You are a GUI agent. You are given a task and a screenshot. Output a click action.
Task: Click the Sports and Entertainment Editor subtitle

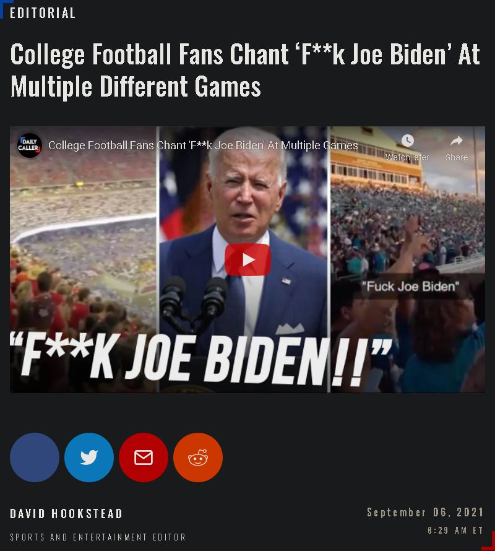click(x=98, y=537)
